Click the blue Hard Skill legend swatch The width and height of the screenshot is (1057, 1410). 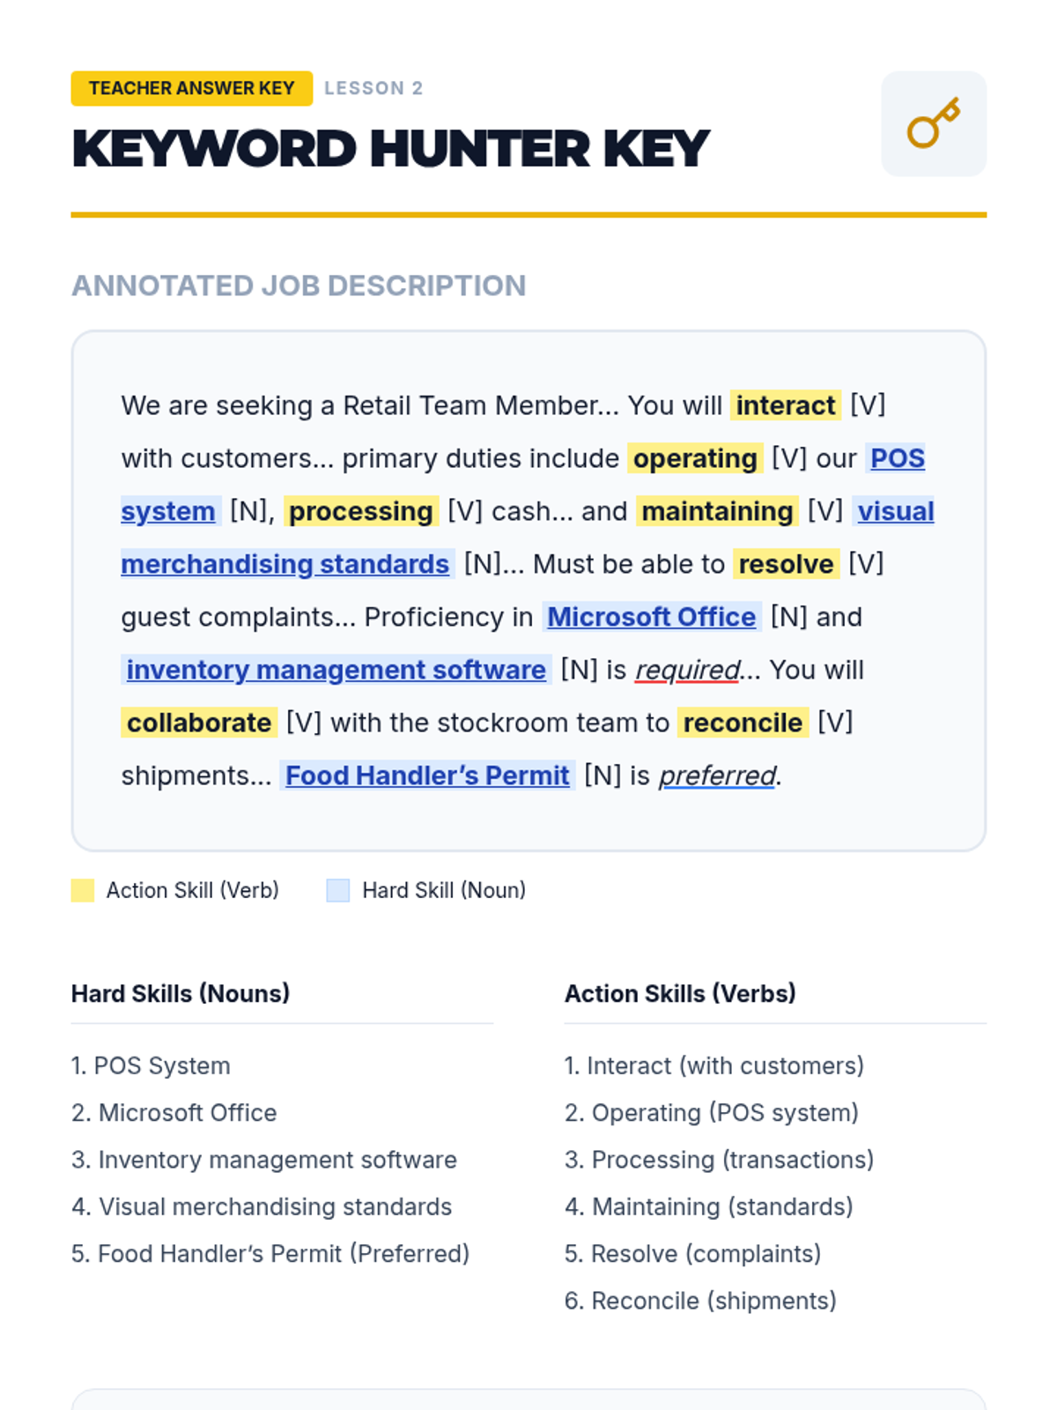tap(338, 890)
